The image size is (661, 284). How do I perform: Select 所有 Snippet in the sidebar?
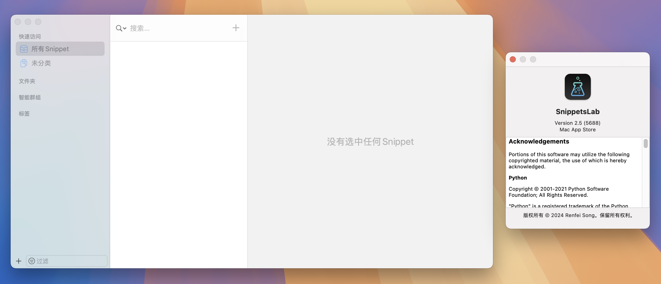point(60,49)
